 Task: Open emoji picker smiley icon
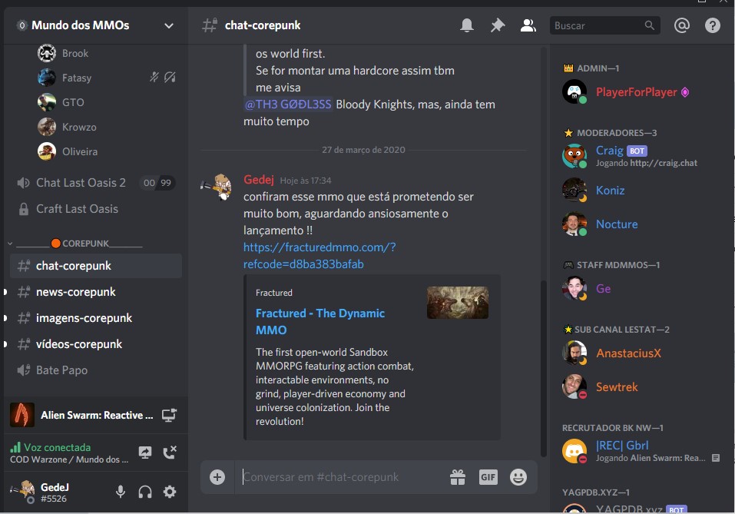coord(518,477)
